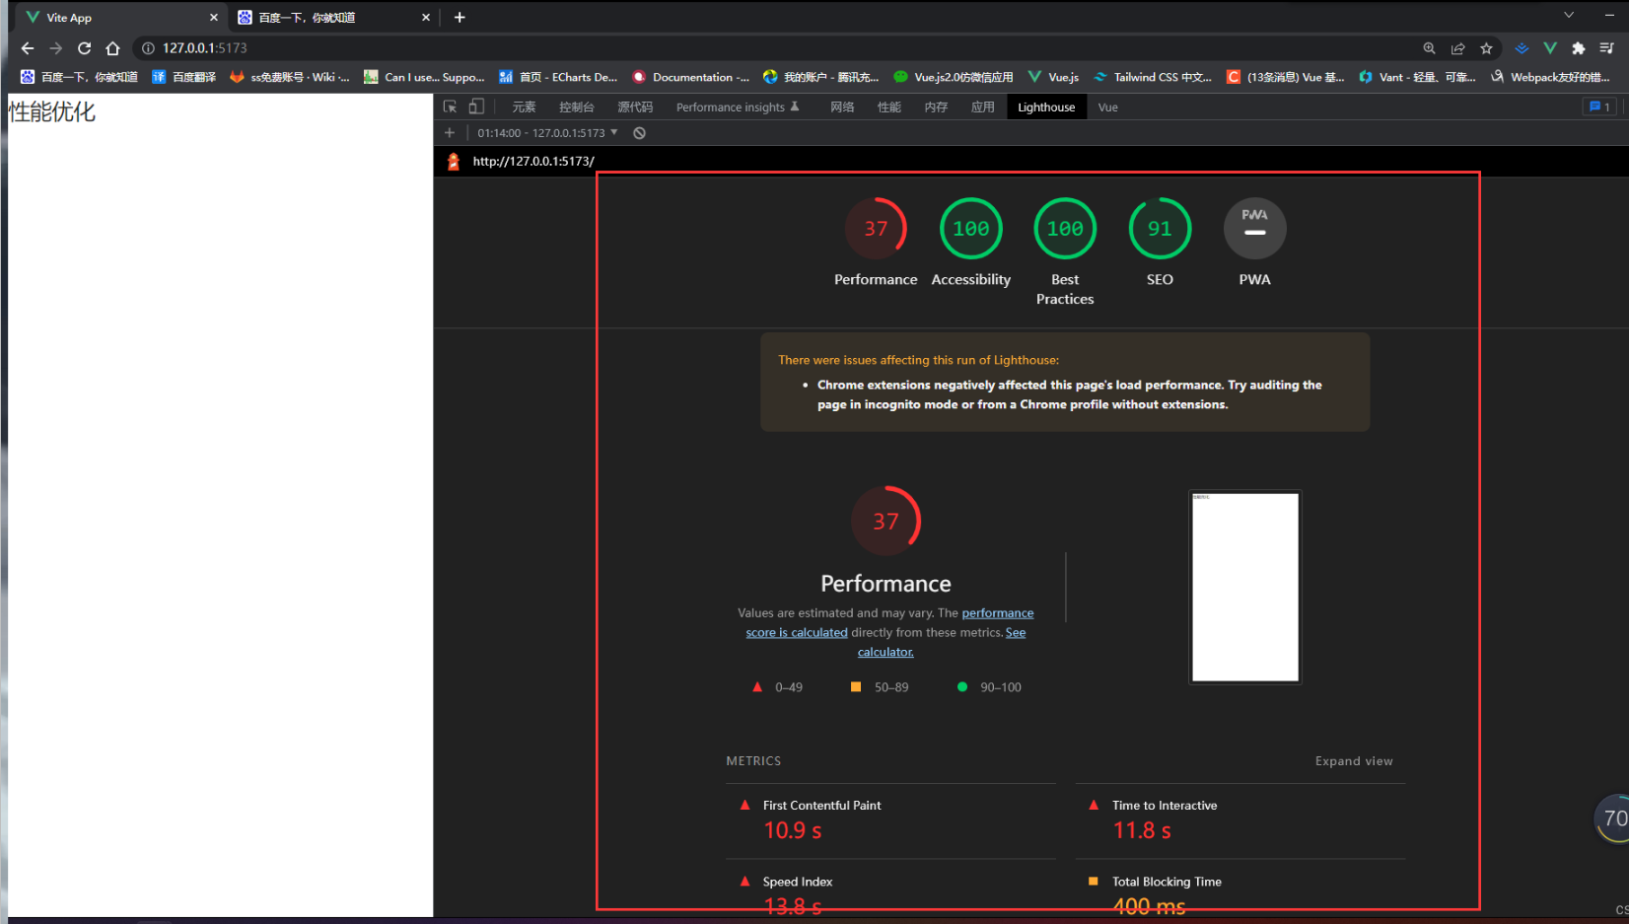This screenshot has height=924, width=1629.
Task: Open the Tailwind CSS bookmark
Action: tap(1153, 77)
